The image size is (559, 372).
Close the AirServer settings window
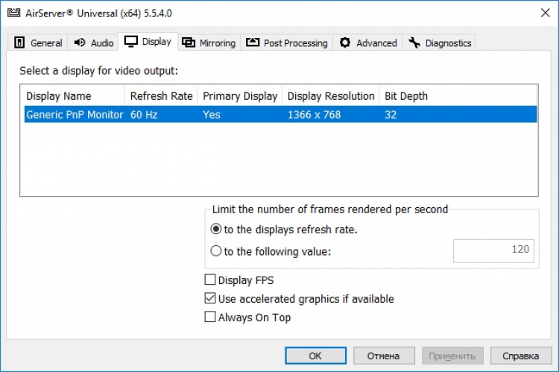[545, 13]
